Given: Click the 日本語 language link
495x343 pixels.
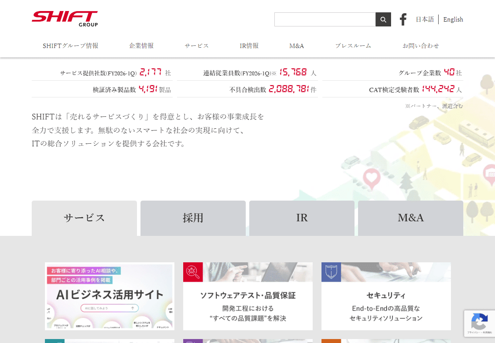Looking at the screenshot, I should click(x=424, y=19).
